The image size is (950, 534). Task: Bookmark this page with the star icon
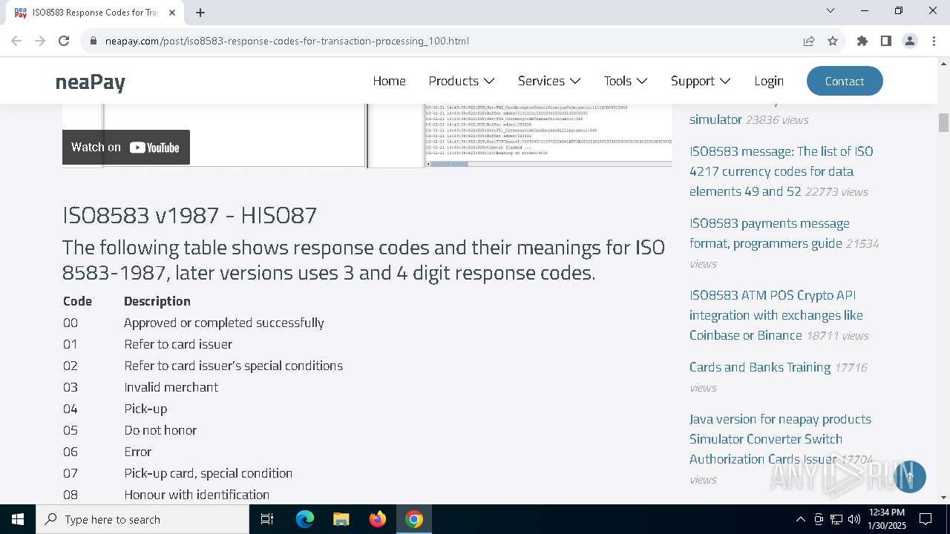833,41
